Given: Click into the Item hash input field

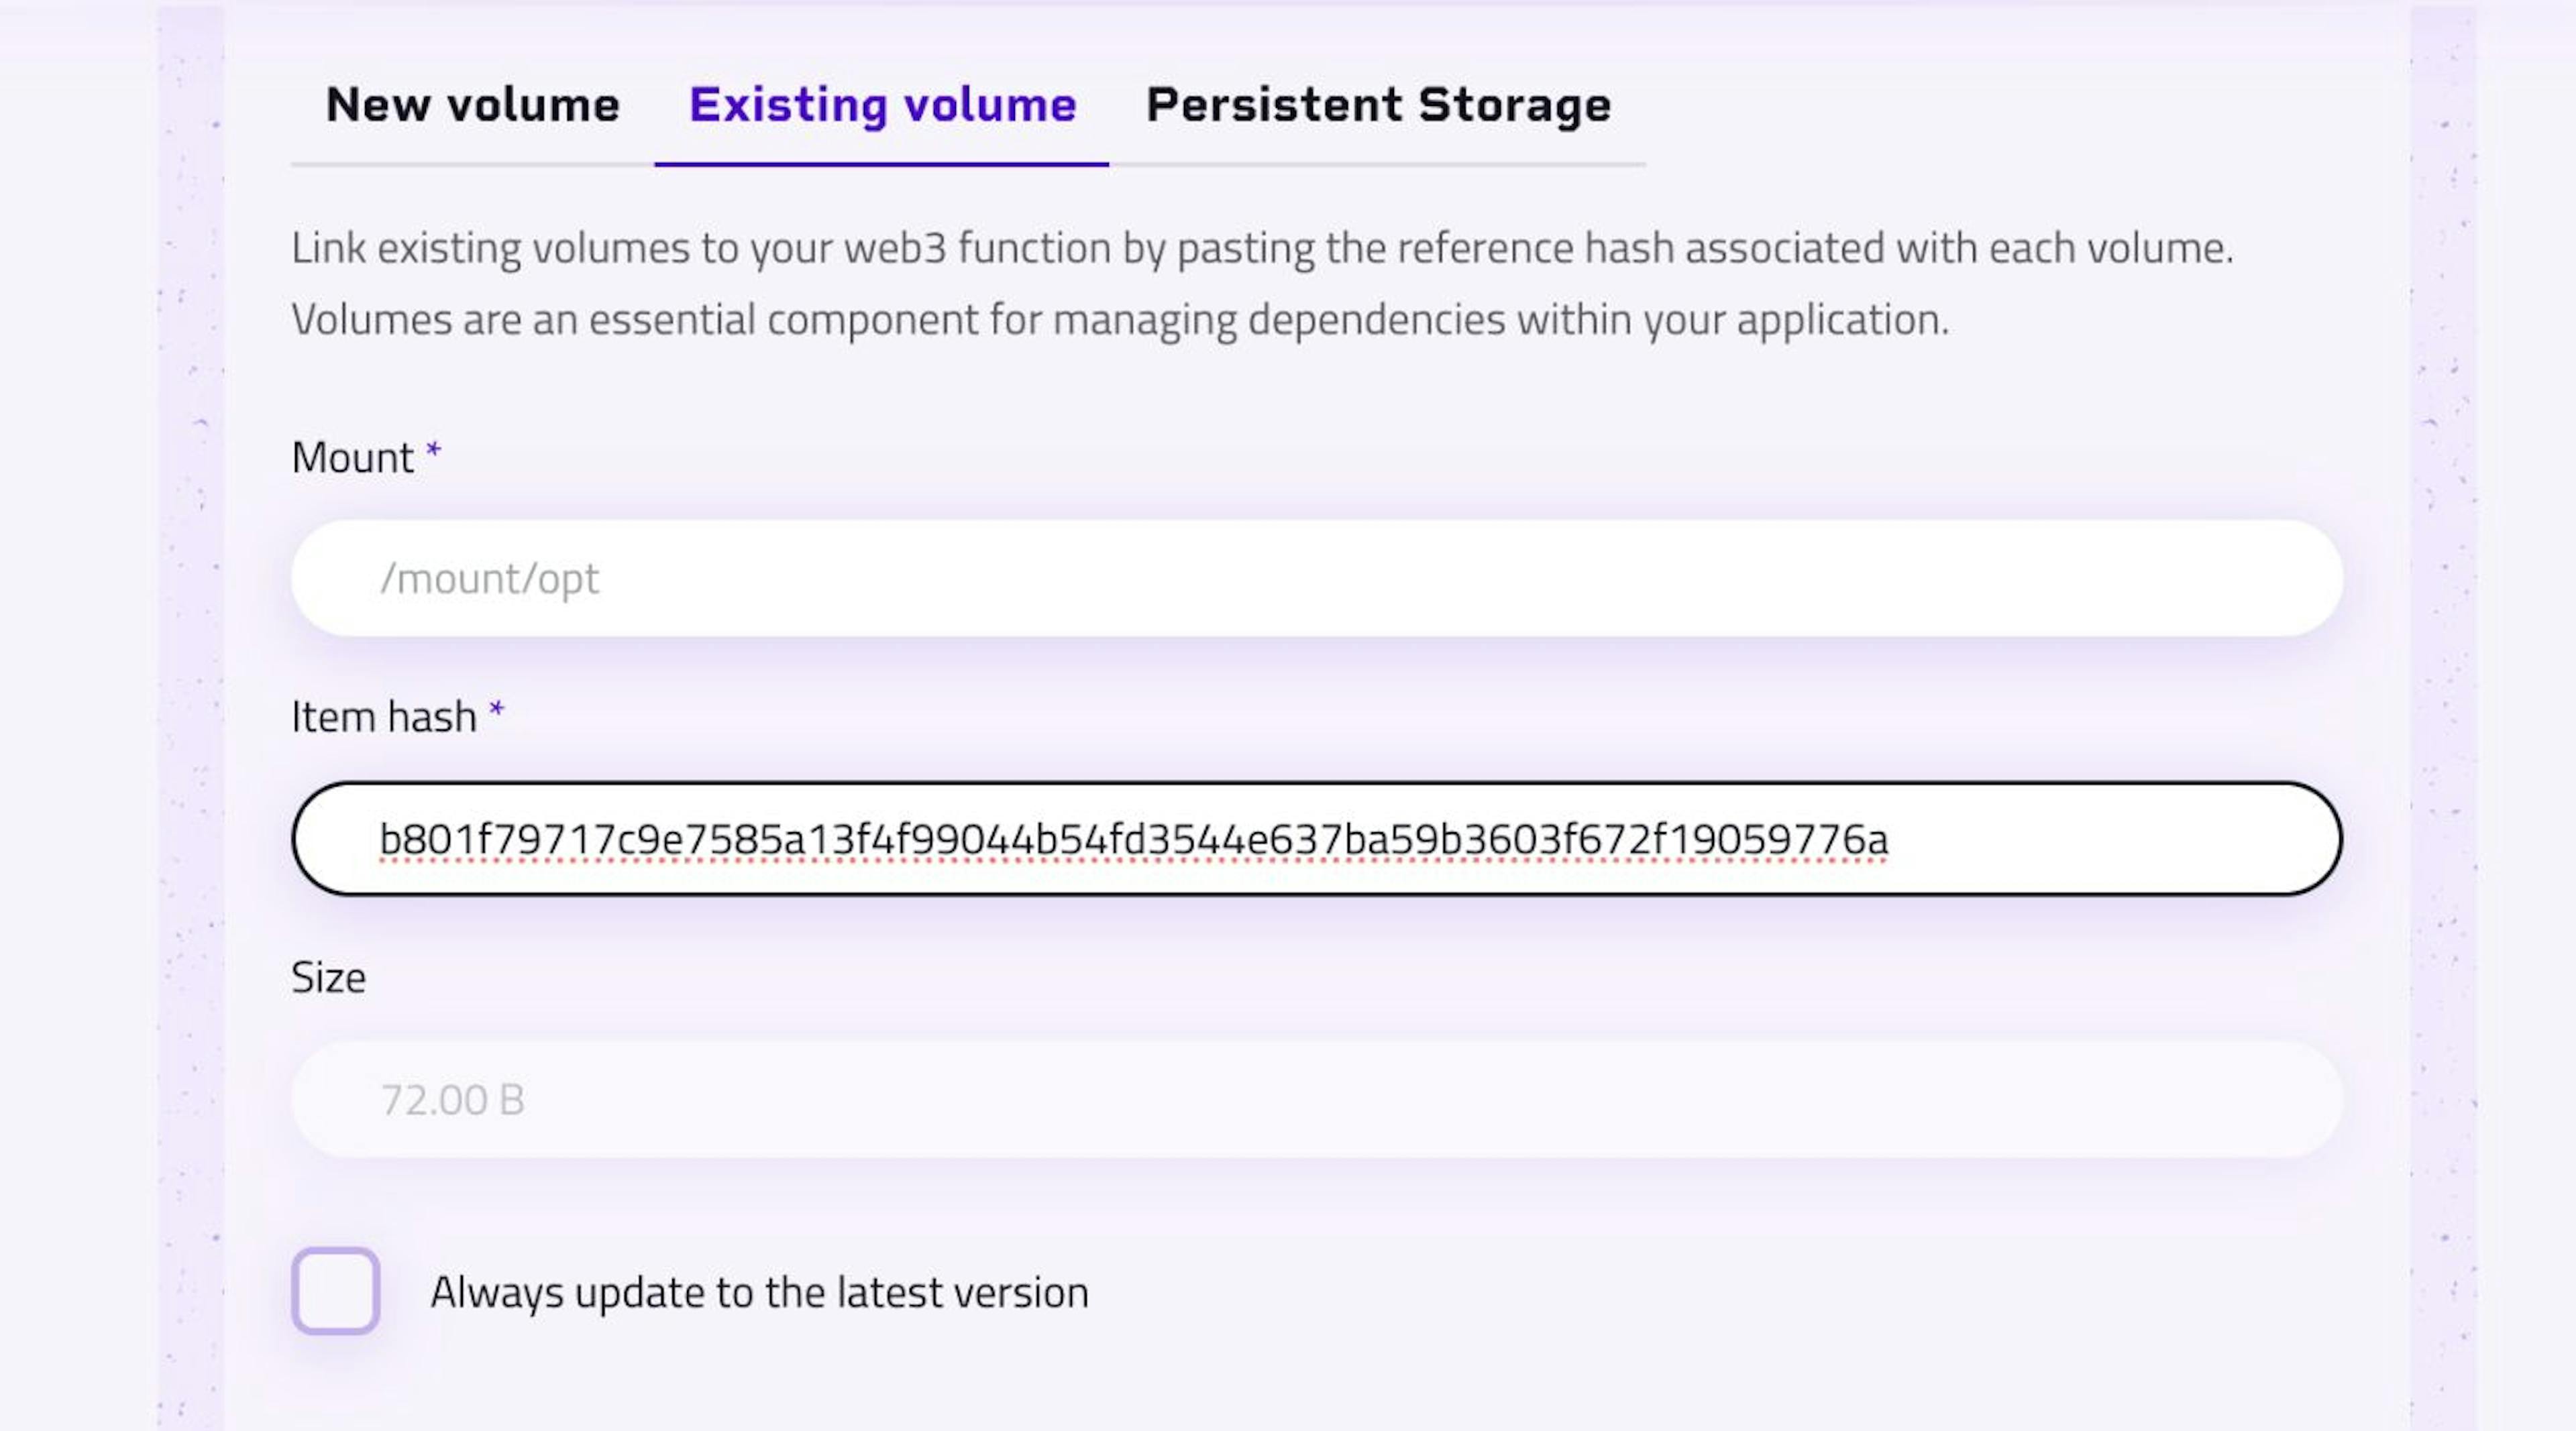Looking at the screenshot, I should coord(1316,838).
